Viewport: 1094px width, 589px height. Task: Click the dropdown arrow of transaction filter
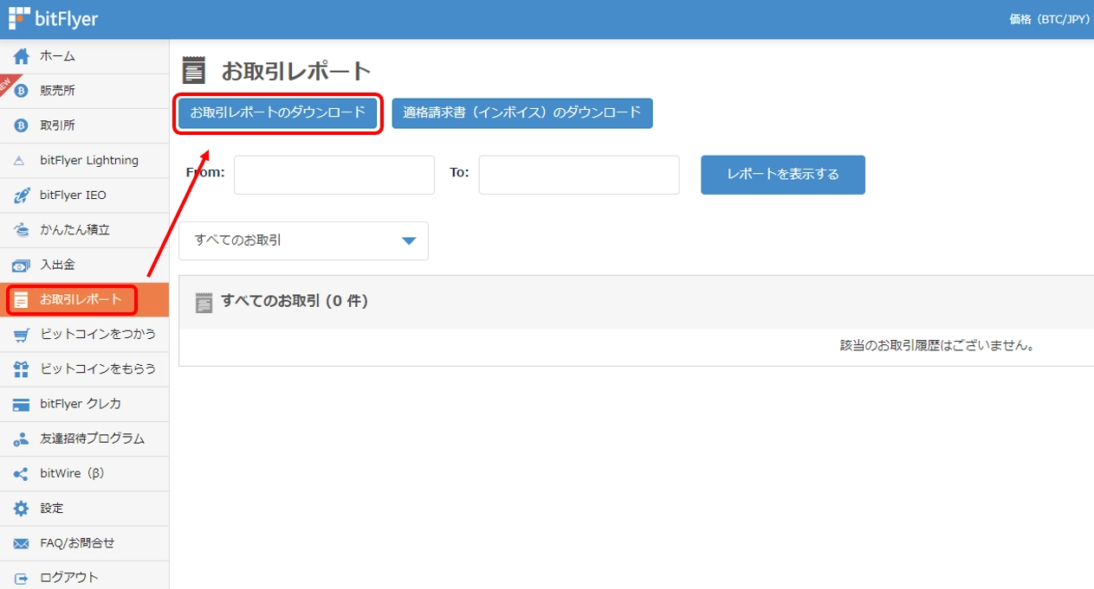click(x=410, y=241)
